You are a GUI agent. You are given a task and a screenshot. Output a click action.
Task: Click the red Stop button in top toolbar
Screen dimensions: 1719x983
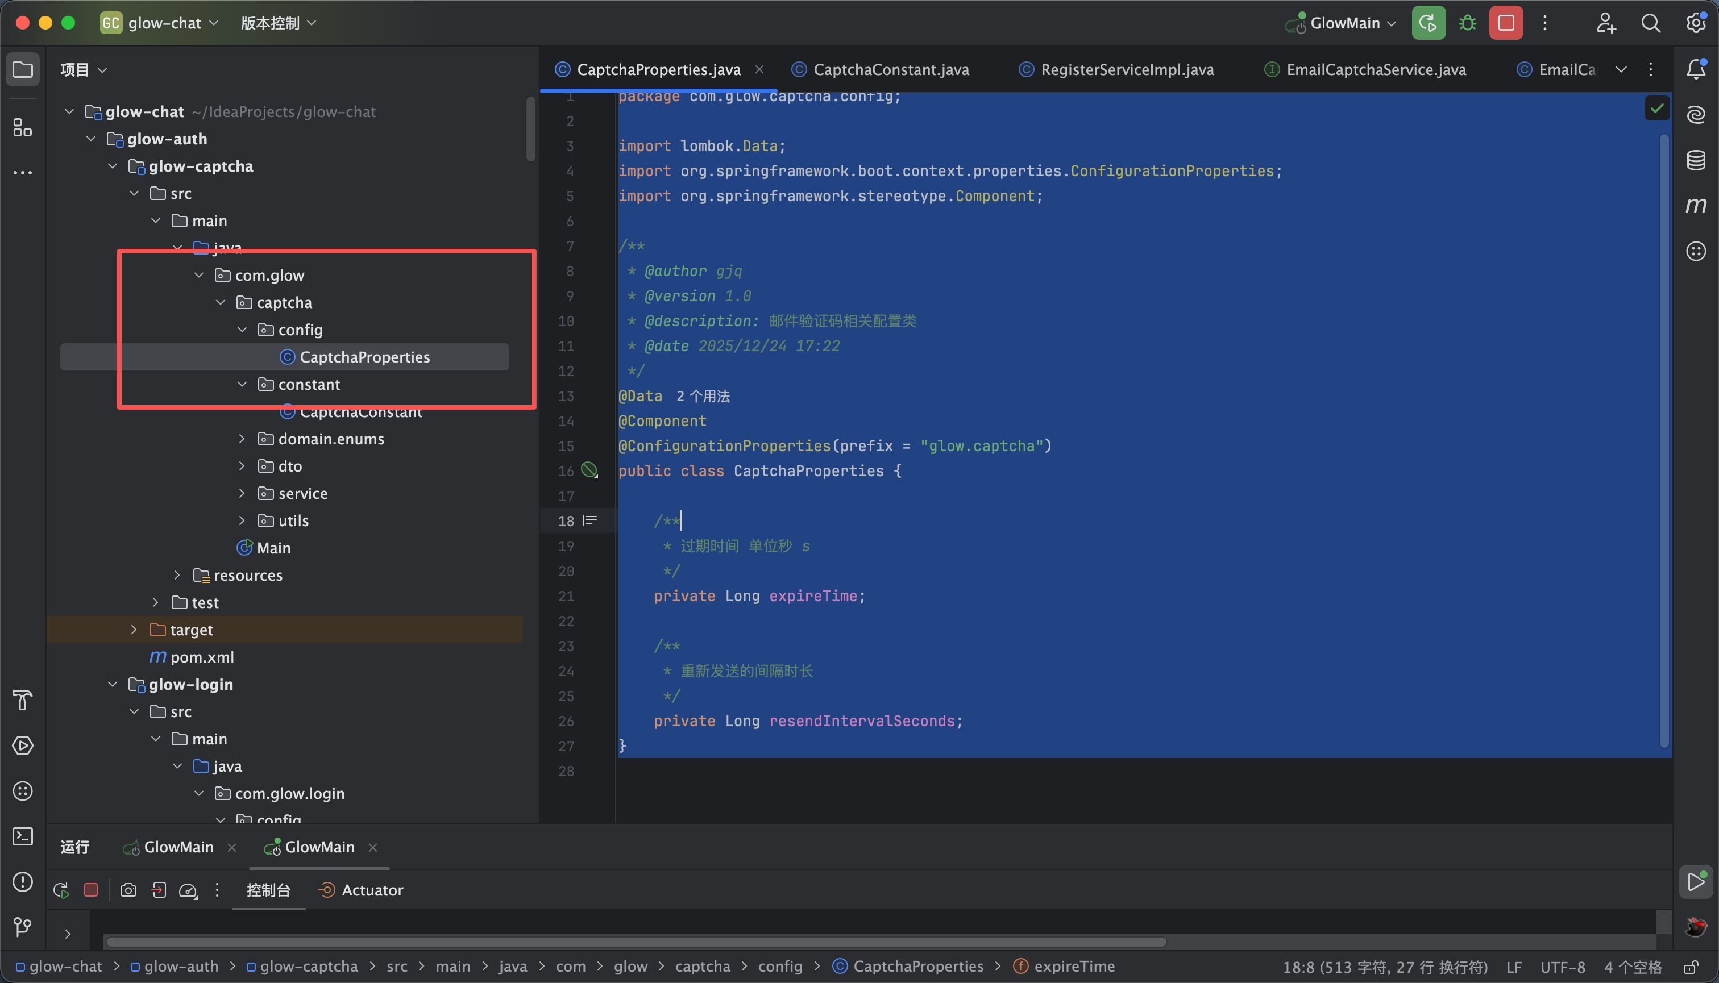(x=1506, y=23)
